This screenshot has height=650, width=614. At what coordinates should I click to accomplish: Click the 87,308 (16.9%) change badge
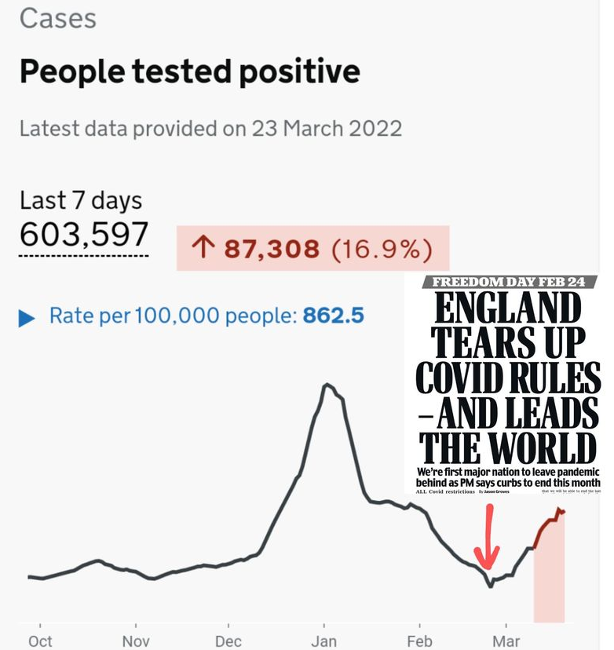tap(314, 249)
